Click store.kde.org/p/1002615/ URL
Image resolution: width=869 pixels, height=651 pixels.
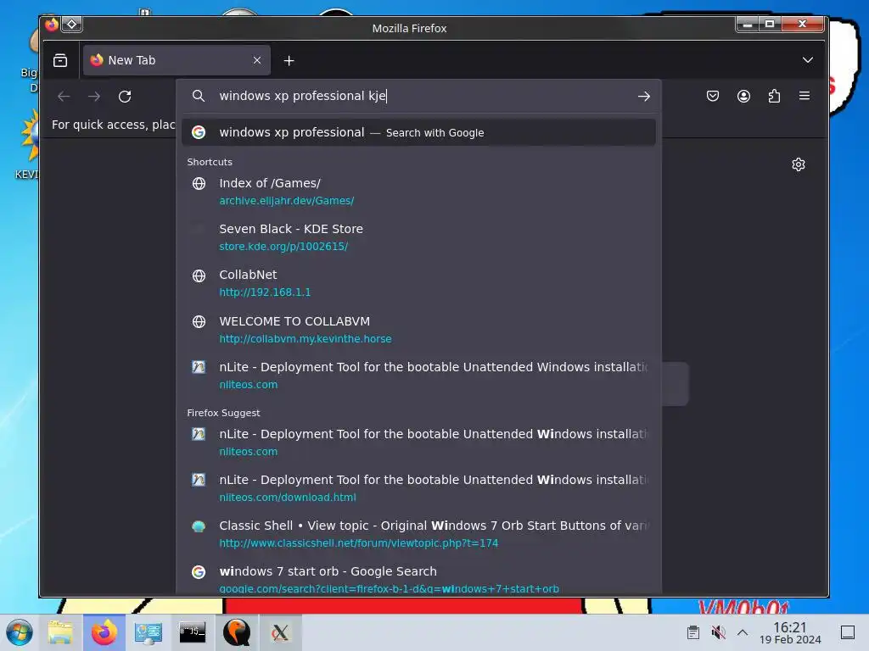tap(283, 247)
